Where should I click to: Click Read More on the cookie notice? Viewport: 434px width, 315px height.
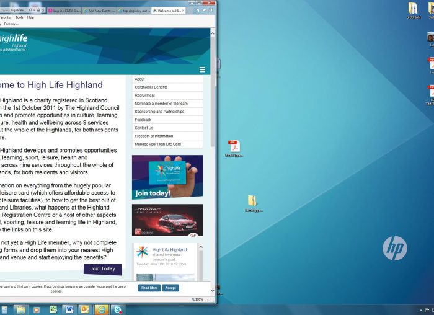pyautogui.click(x=149, y=288)
